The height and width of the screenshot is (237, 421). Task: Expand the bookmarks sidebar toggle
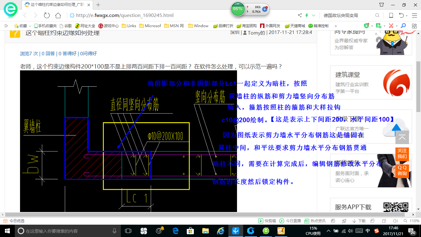click(x=6, y=26)
